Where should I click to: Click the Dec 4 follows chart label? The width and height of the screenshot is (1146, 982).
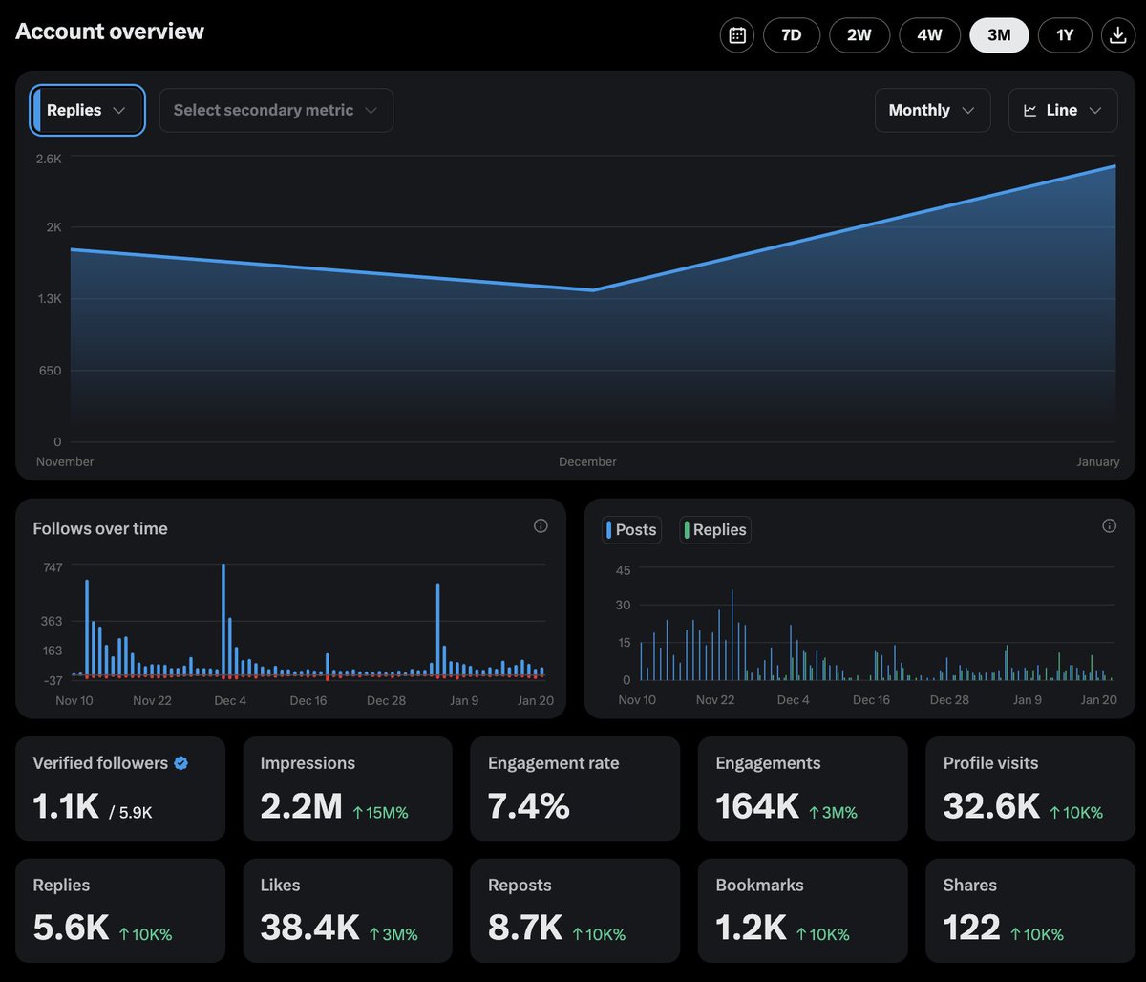tap(230, 700)
